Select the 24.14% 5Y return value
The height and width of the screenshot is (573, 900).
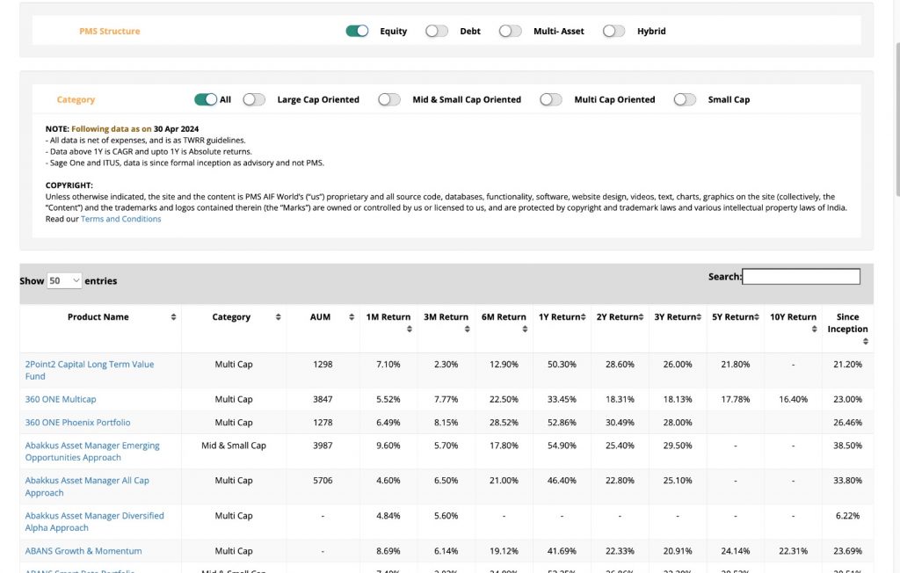coord(736,551)
